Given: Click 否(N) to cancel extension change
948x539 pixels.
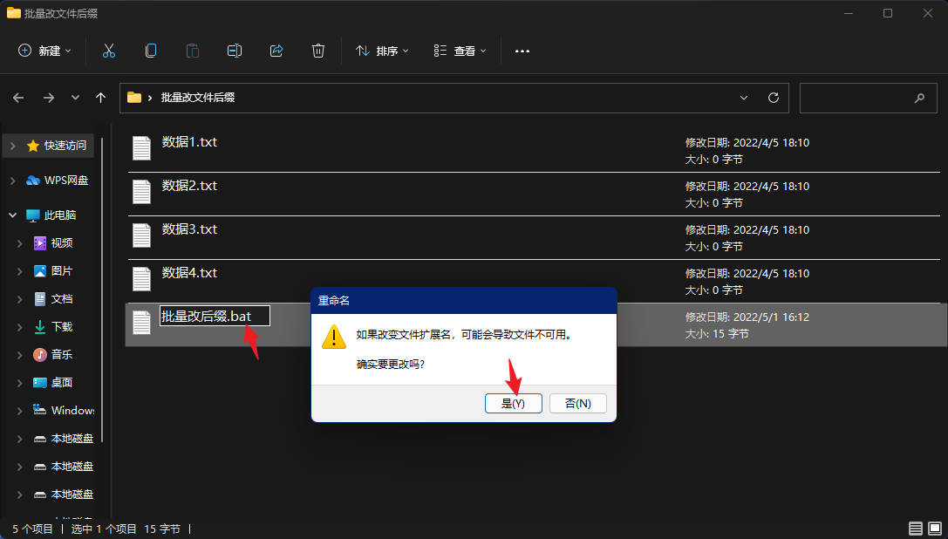Looking at the screenshot, I should (578, 403).
